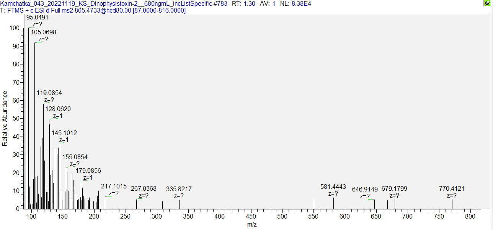
Task: Click the Relative Abundance y-axis title
Action: coord(5,118)
